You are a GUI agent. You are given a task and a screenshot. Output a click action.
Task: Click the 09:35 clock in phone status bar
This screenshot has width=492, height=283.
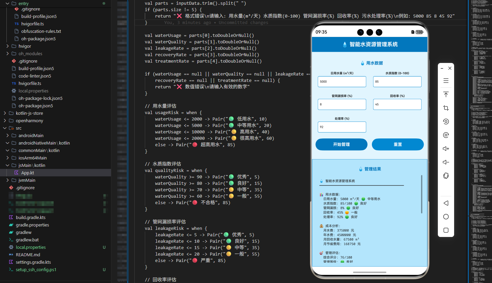(x=321, y=32)
